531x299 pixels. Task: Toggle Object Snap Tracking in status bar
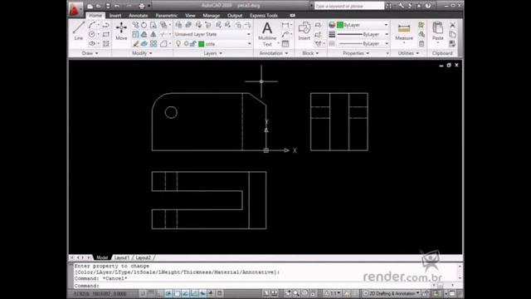point(185,293)
